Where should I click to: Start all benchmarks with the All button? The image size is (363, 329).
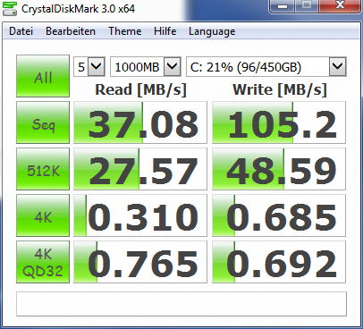[43, 76]
